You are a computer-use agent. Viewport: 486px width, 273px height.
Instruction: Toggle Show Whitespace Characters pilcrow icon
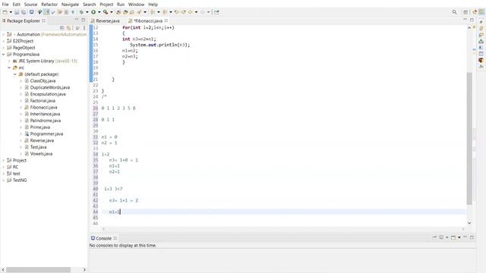pyautogui.click(x=73, y=12)
